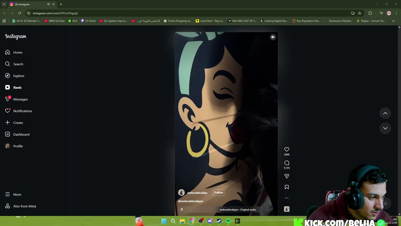View site information icon

tap(29, 13)
